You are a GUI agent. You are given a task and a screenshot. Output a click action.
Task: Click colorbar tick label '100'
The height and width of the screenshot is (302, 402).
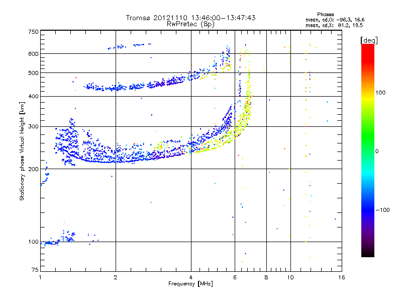(380, 93)
